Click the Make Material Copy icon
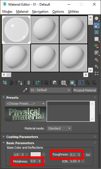 pyautogui.click(x=37, y=83)
